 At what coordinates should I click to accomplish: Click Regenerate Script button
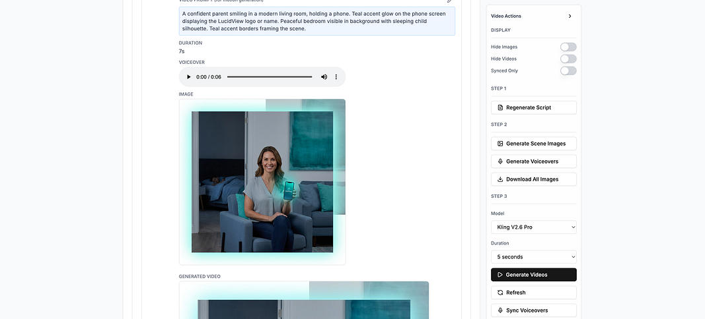tap(534, 107)
